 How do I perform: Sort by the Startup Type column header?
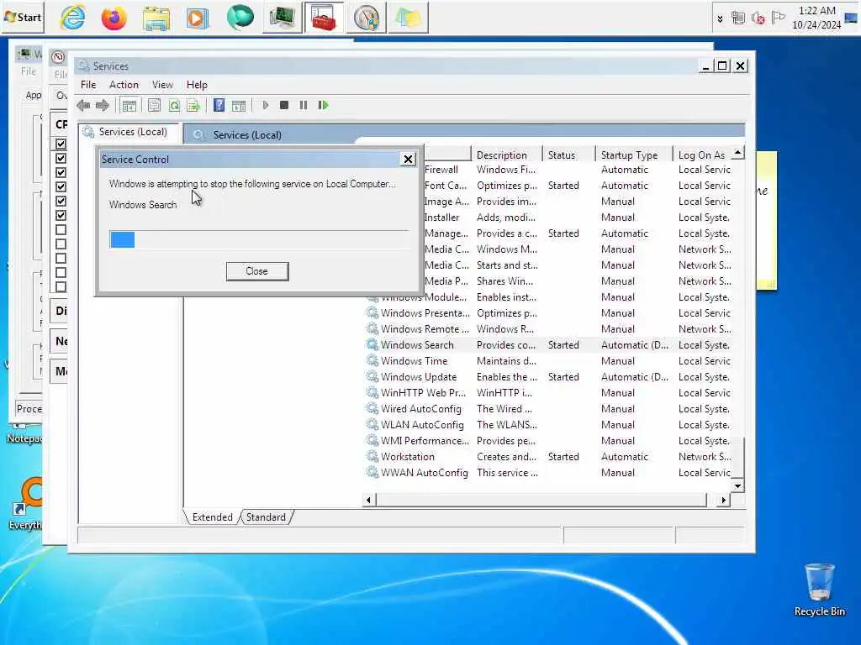tap(634, 155)
